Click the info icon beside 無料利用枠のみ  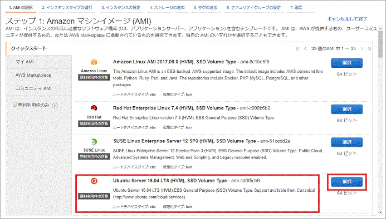pos(55,106)
